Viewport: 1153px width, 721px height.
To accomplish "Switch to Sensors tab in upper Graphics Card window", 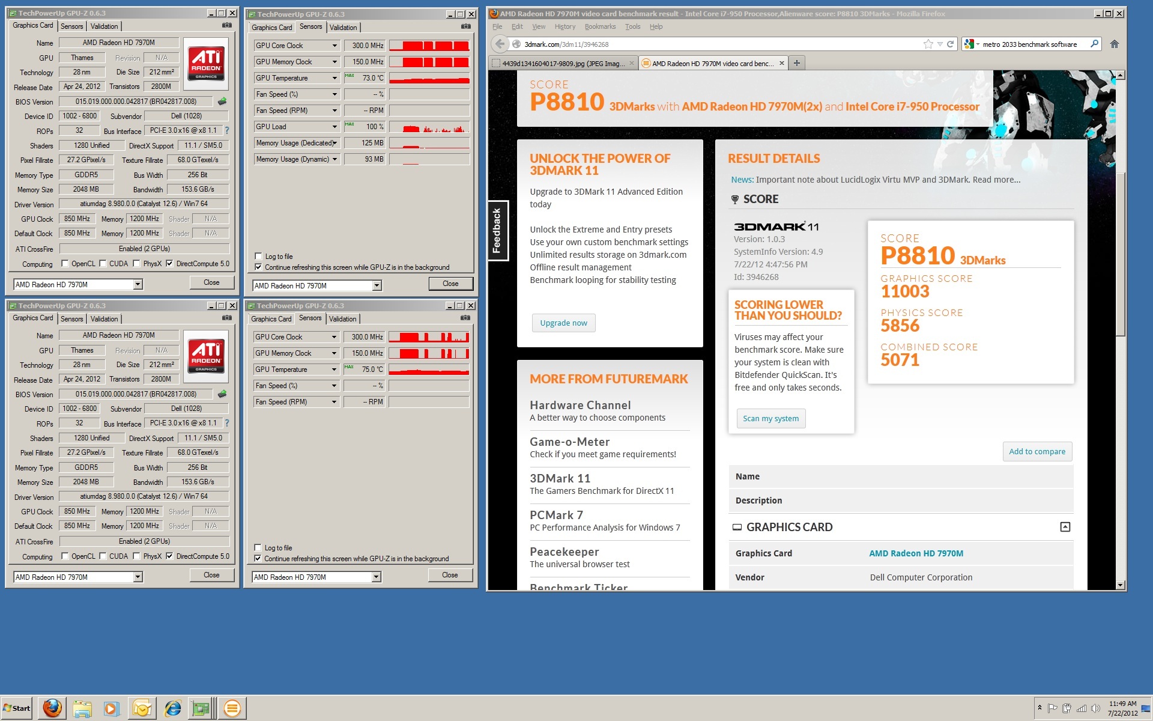I will [x=72, y=26].
